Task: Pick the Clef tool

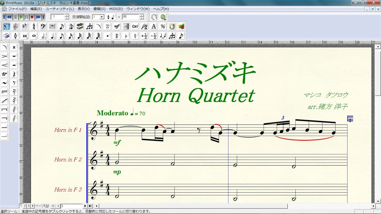Action: 43,26
